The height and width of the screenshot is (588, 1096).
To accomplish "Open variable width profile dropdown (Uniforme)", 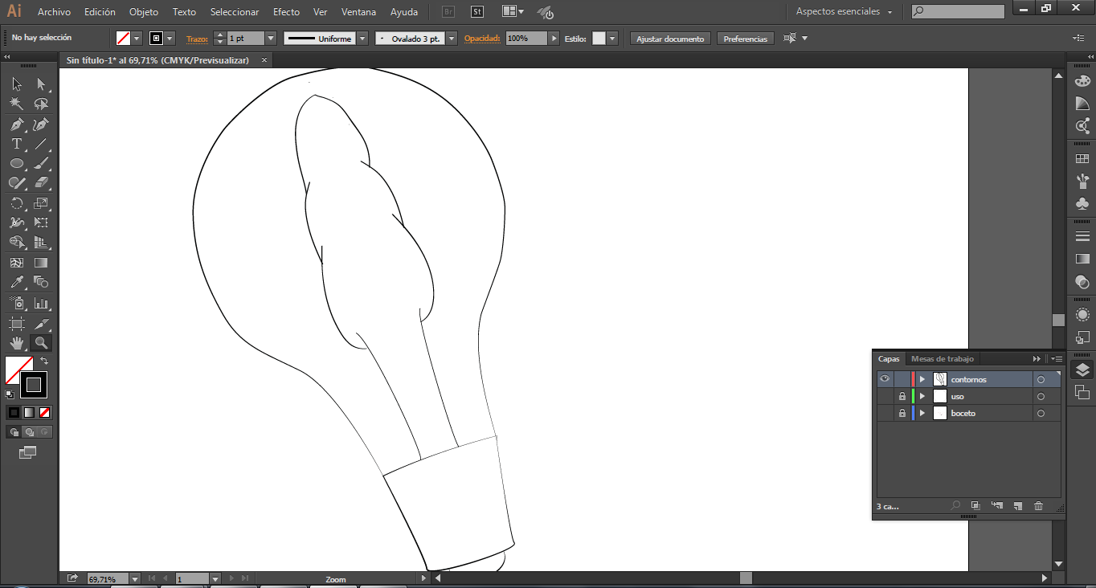I will pyautogui.click(x=362, y=39).
